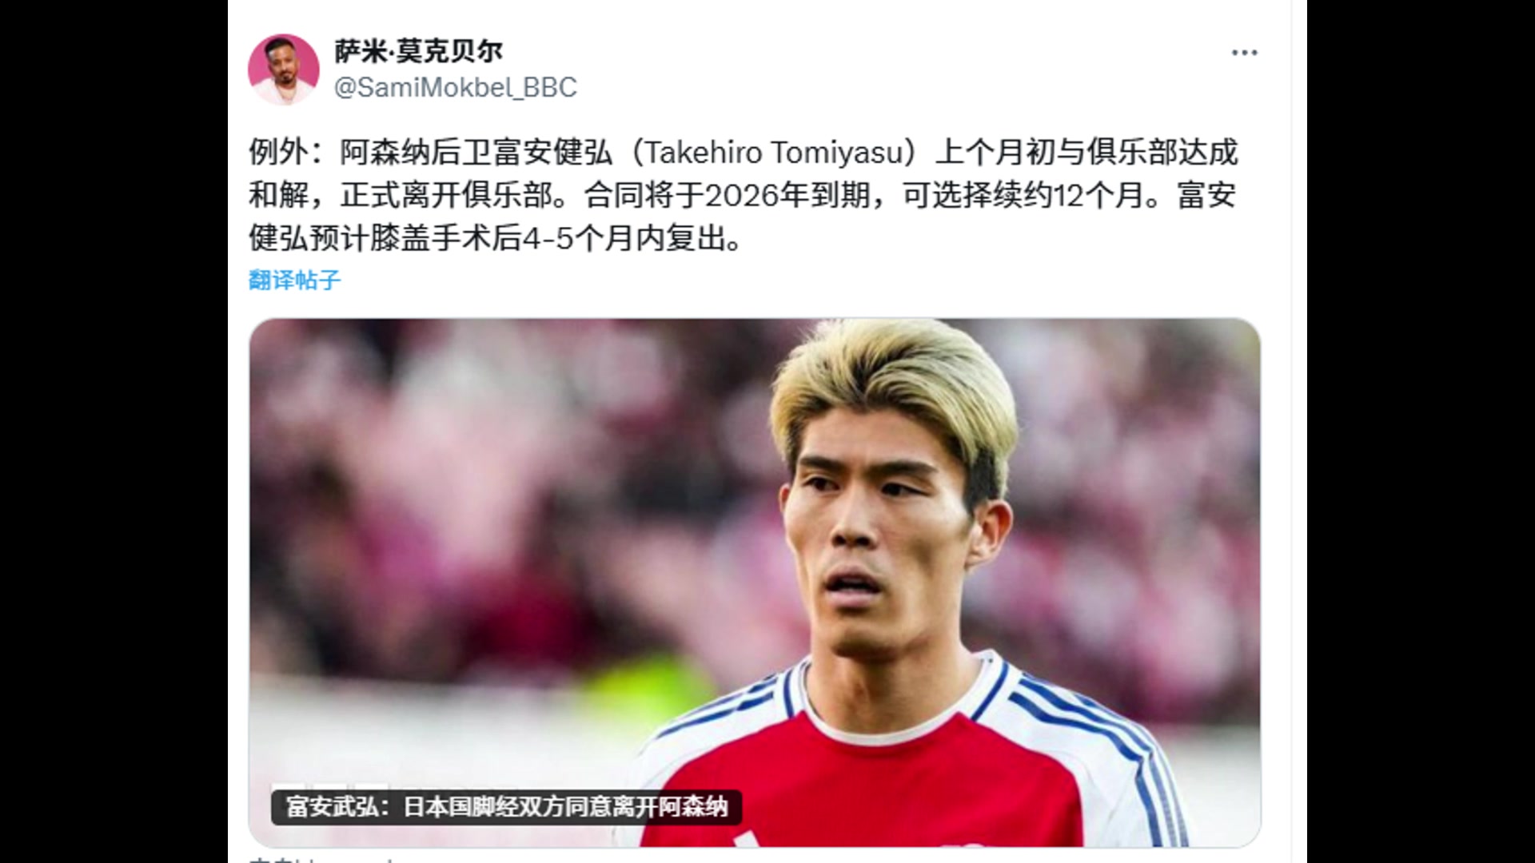
Task: Open the Tomiyasu photo attachment
Action: (755, 583)
